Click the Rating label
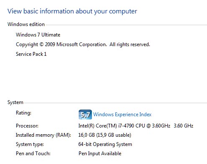Viewport: 207px width, 164px height. point(23,113)
